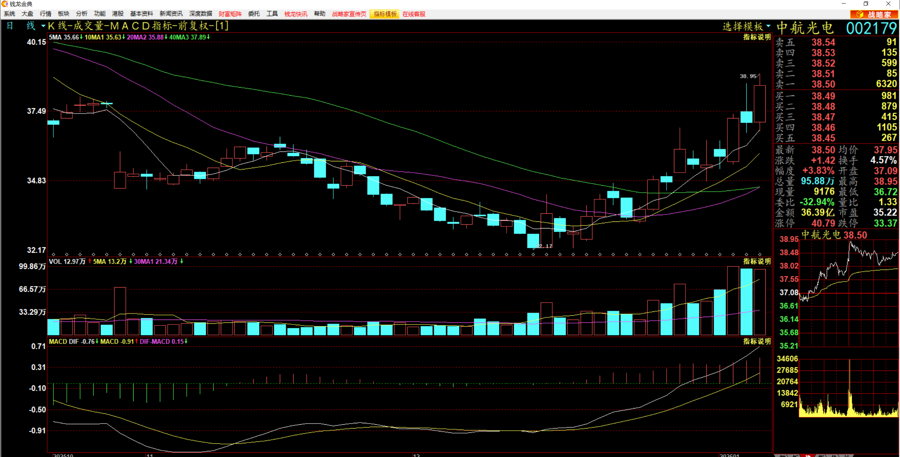Click 指标说明 on the MACD panel
Image resolution: width=900 pixels, height=457 pixels.
[757, 341]
